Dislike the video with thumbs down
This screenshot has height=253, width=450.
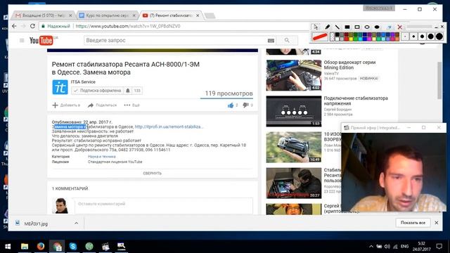tap(245, 105)
